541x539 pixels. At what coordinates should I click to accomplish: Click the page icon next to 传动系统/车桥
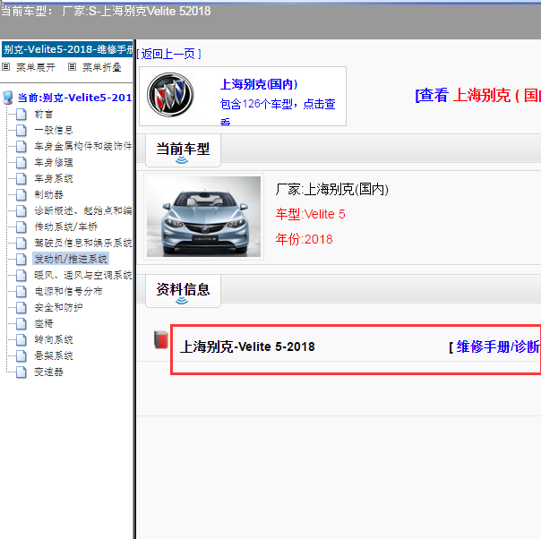click(x=21, y=227)
